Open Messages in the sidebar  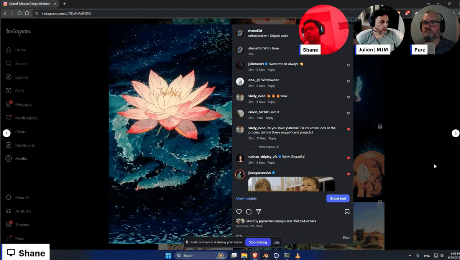point(19,104)
